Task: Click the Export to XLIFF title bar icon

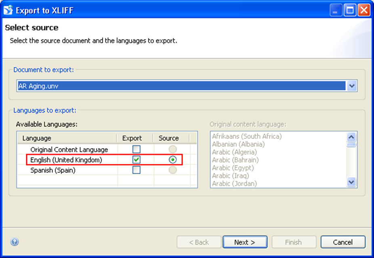Action: click(x=8, y=10)
